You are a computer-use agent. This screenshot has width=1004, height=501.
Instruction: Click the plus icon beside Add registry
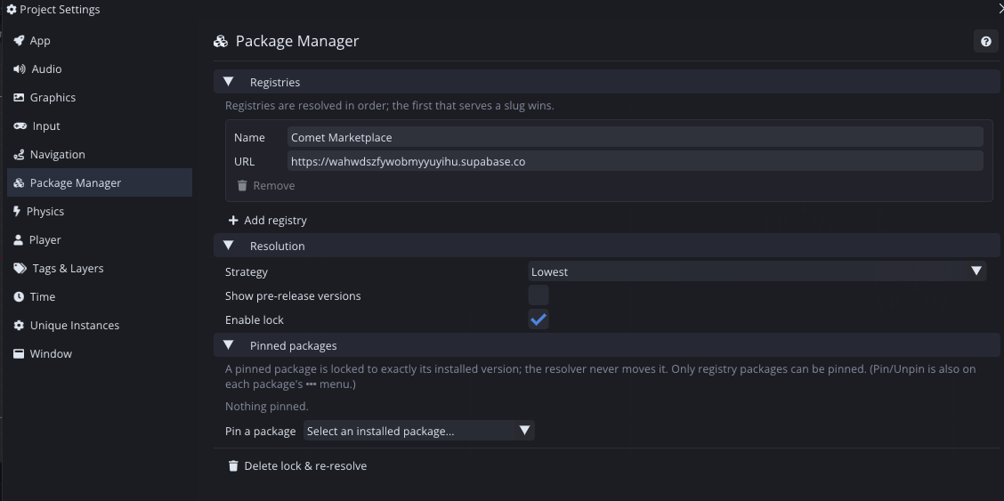coord(233,220)
